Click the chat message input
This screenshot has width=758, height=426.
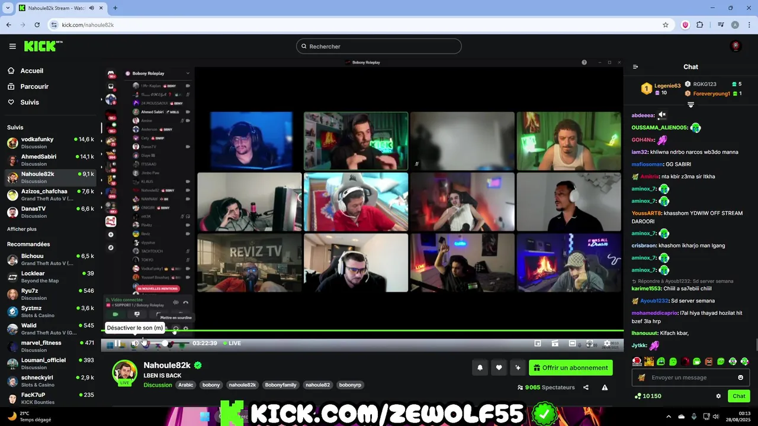pos(690,377)
